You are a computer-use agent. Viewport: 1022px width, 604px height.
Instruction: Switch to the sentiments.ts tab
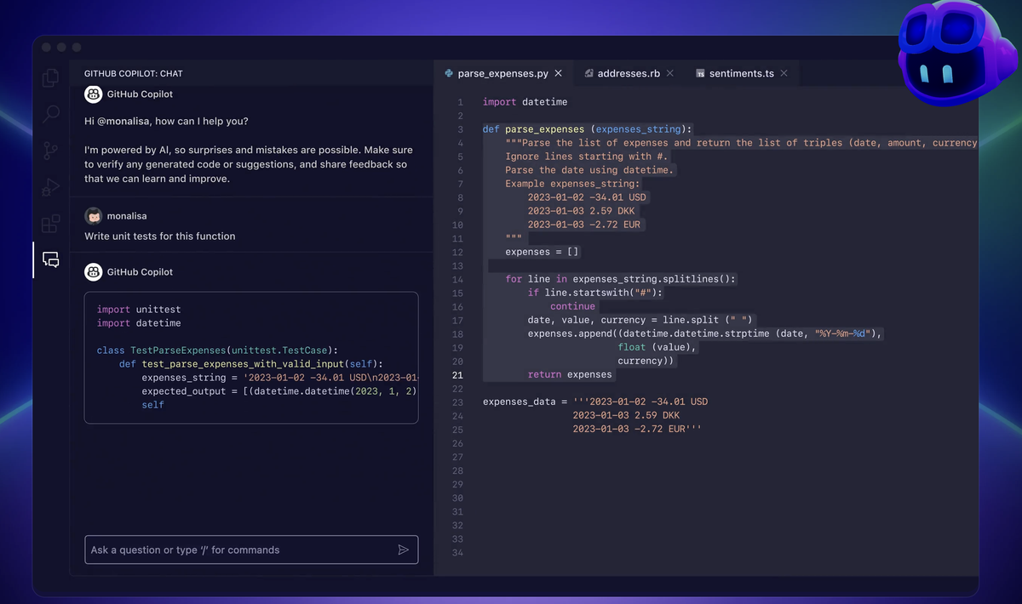[x=741, y=74]
